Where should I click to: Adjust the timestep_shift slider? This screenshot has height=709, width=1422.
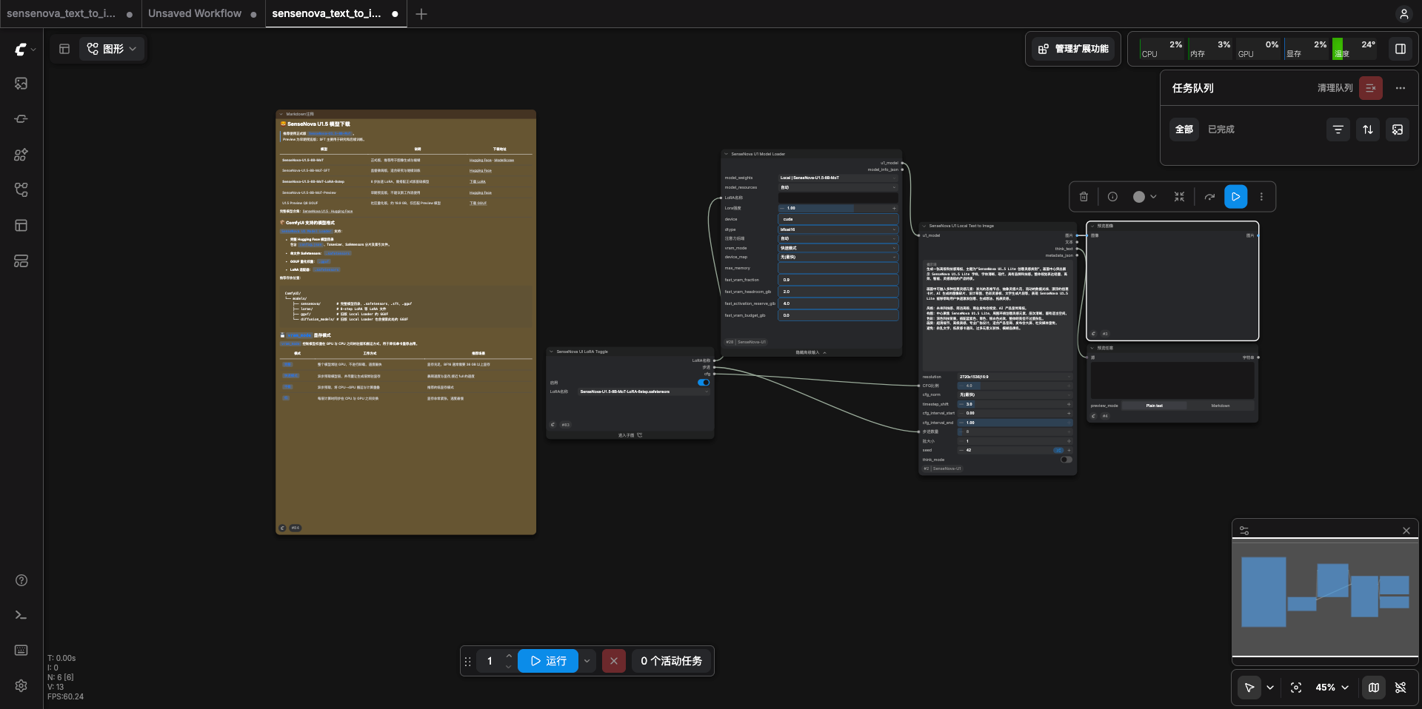tap(1015, 404)
